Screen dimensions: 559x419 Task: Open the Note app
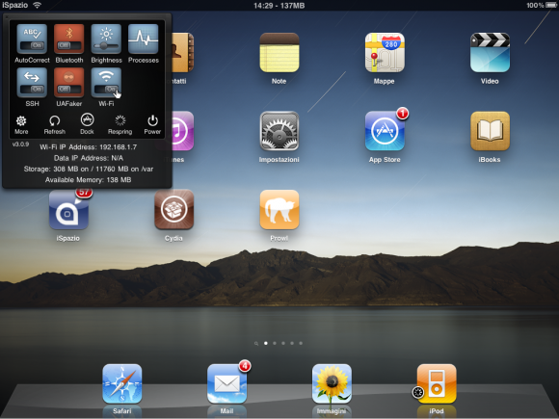click(279, 52)
